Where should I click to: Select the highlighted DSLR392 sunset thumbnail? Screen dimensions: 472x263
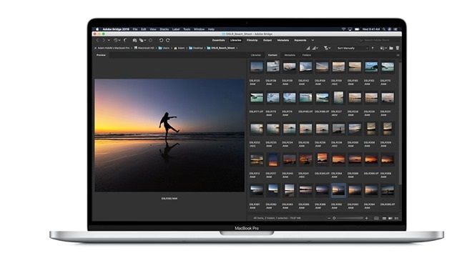338,191
